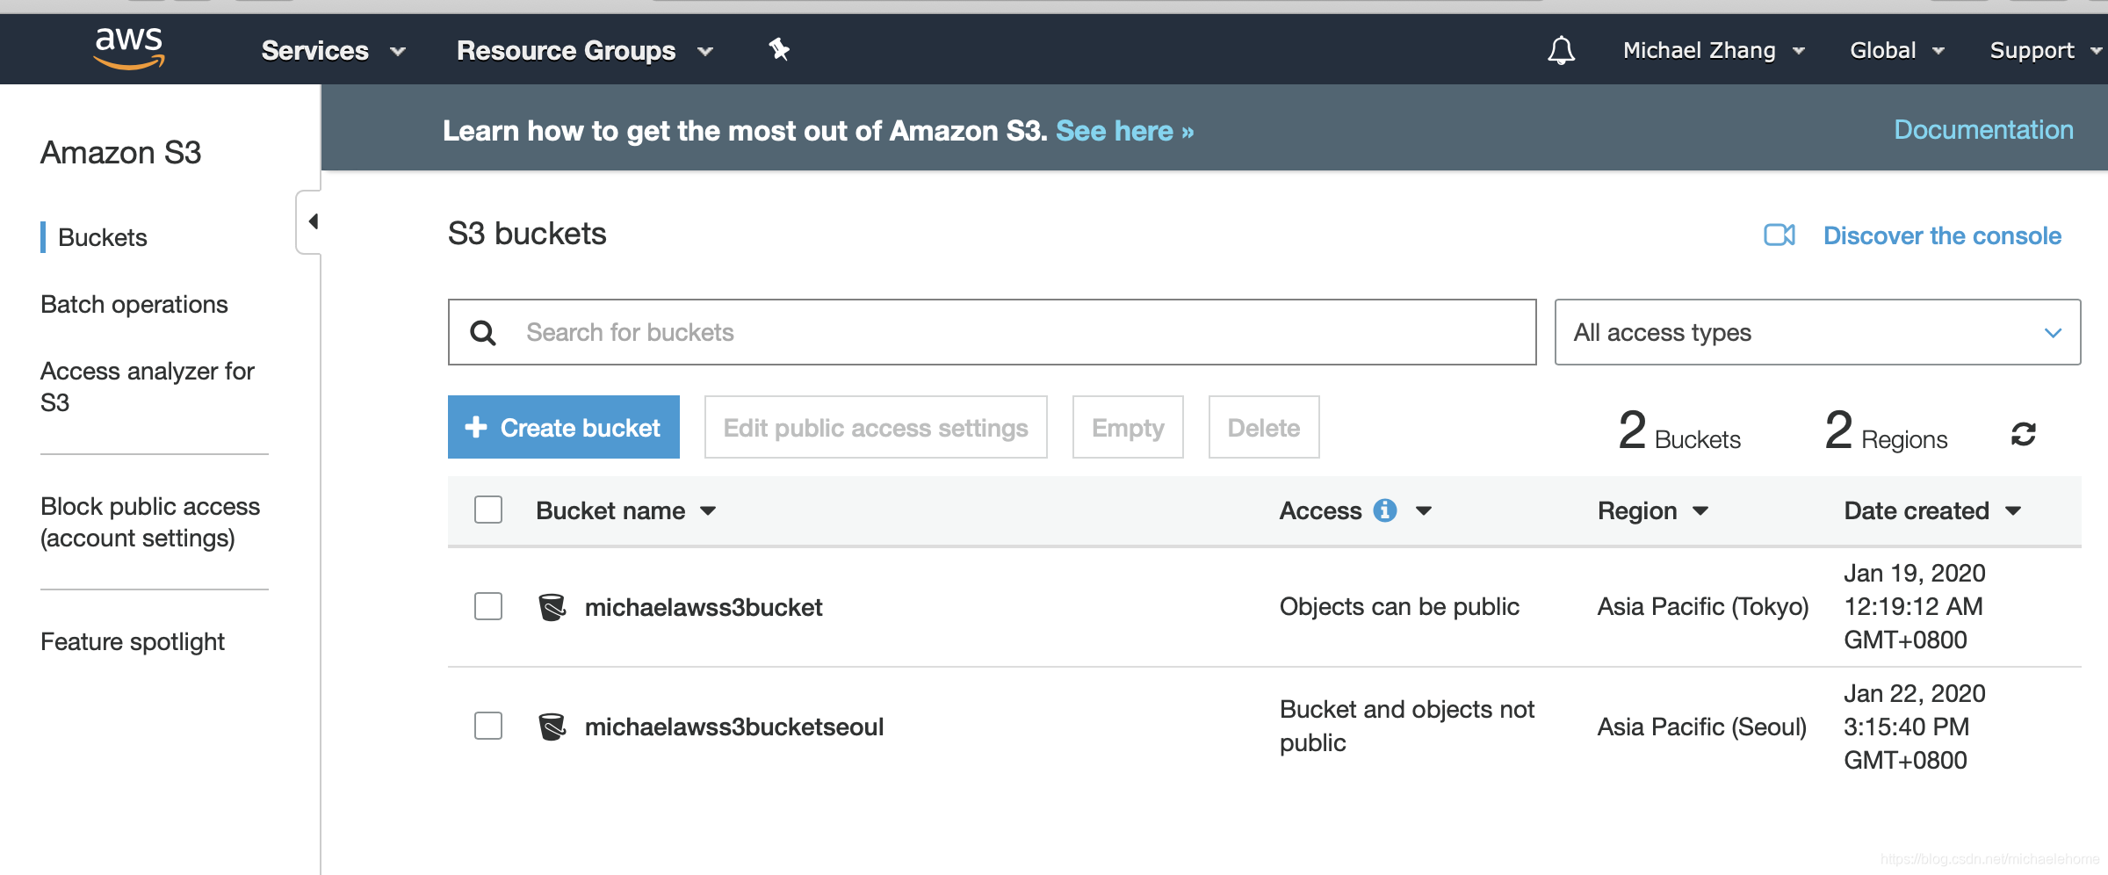This screenshot has width=2108, height=875.
Task: Click the Access column sort arrow
Action: (1424, 510)
